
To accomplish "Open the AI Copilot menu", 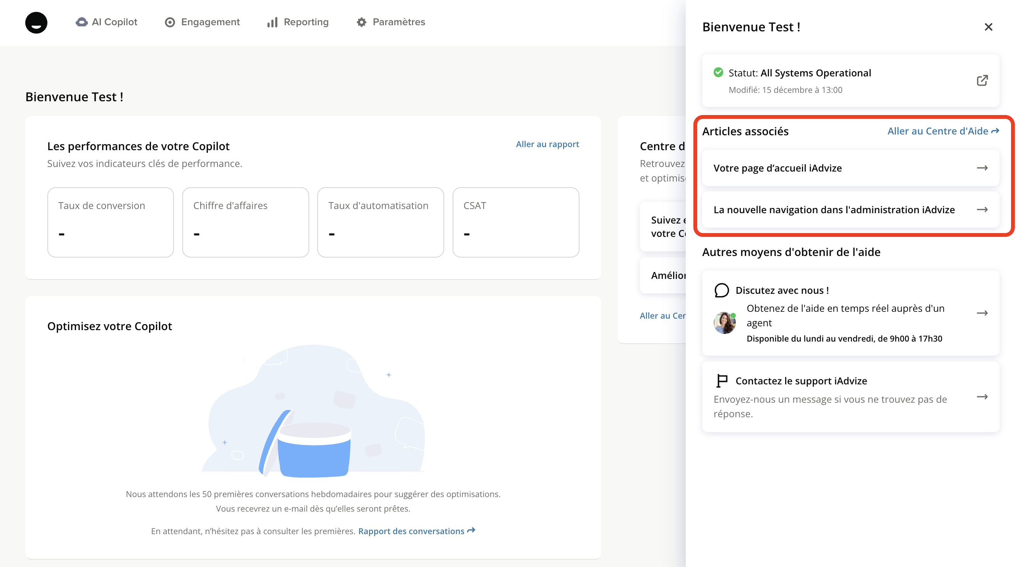I will tap(107, 22).
